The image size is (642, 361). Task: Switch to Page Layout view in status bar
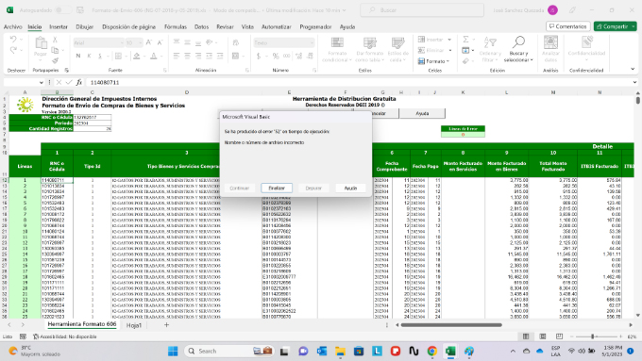[543, 336]
